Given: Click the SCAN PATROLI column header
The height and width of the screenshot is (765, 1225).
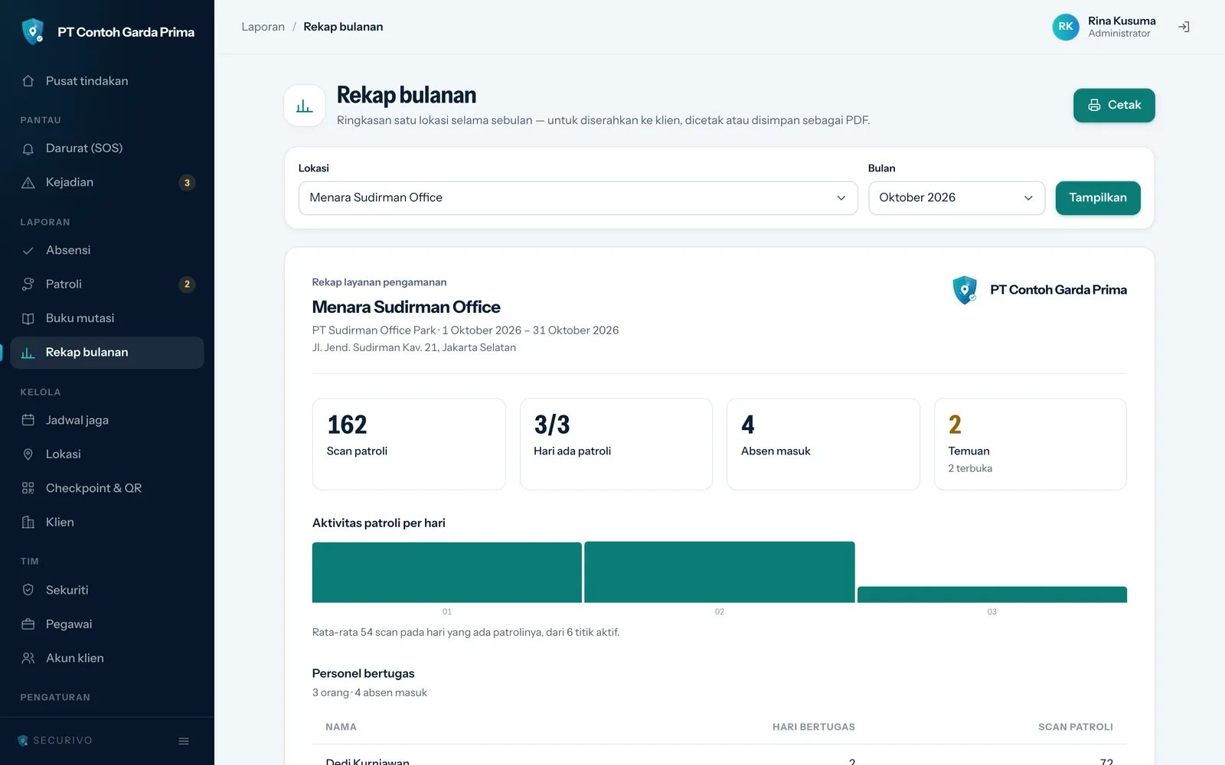Looking at the screenshot, I should [x=1076, y=727].
